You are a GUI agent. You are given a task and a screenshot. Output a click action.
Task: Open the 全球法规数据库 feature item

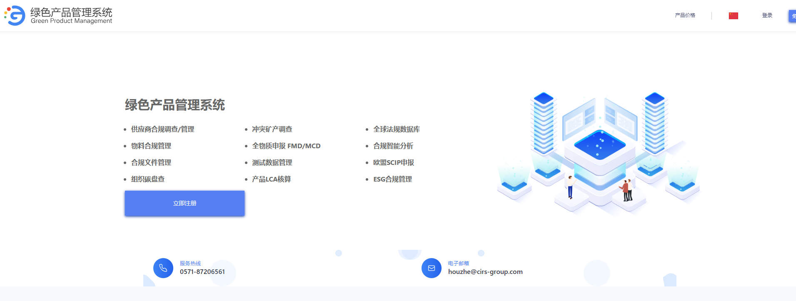point(396,129)
